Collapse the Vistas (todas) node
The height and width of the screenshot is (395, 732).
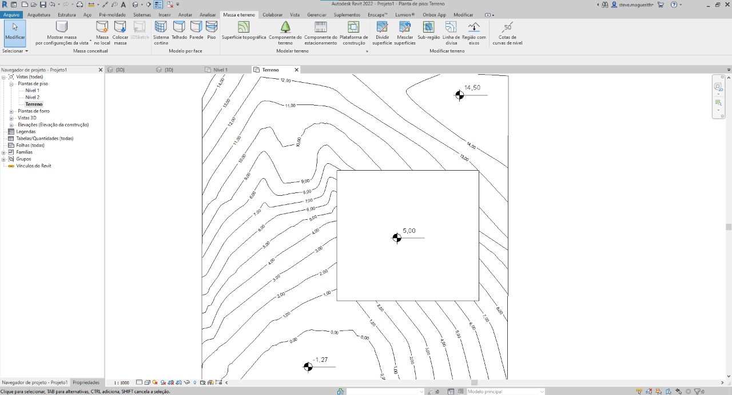click(3, 77)
